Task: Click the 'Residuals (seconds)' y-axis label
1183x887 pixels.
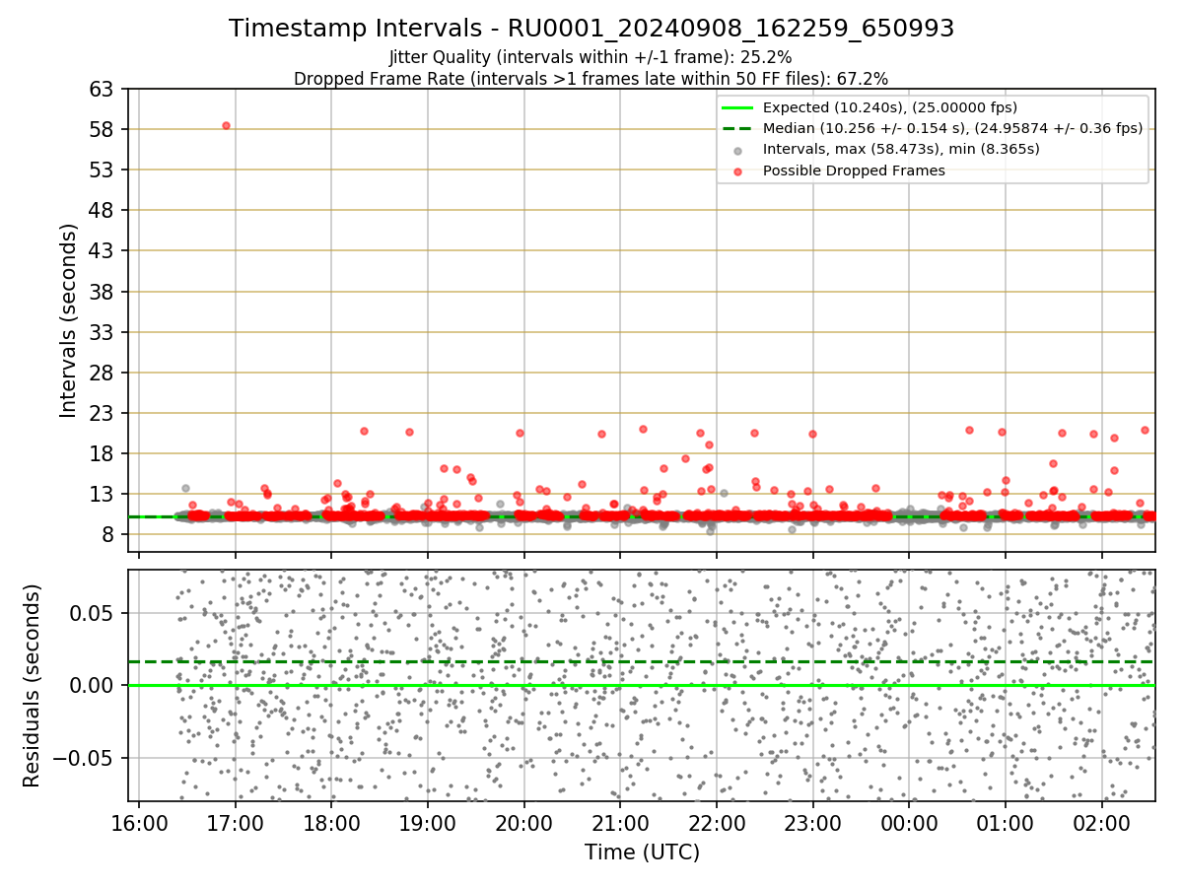Action: (32, 685)
